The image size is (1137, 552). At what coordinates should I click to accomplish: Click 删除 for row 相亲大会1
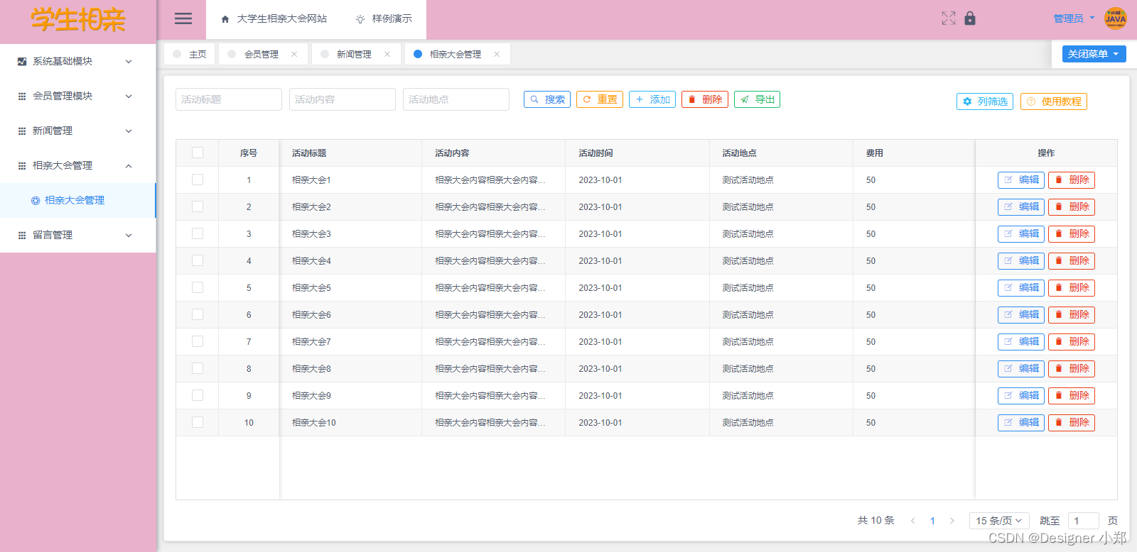[x=1072, y=180]
